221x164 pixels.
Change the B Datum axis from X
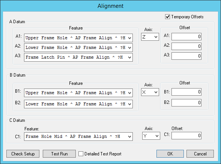click(150, 92)
